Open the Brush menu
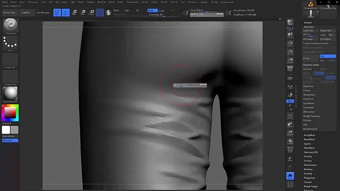This screenshot has width=340, height=191. pyautogui.click(x=14, y=2)
